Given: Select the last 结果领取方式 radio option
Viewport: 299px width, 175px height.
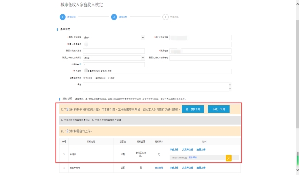Looking at the screenshot, I should (x=109, y=78).
